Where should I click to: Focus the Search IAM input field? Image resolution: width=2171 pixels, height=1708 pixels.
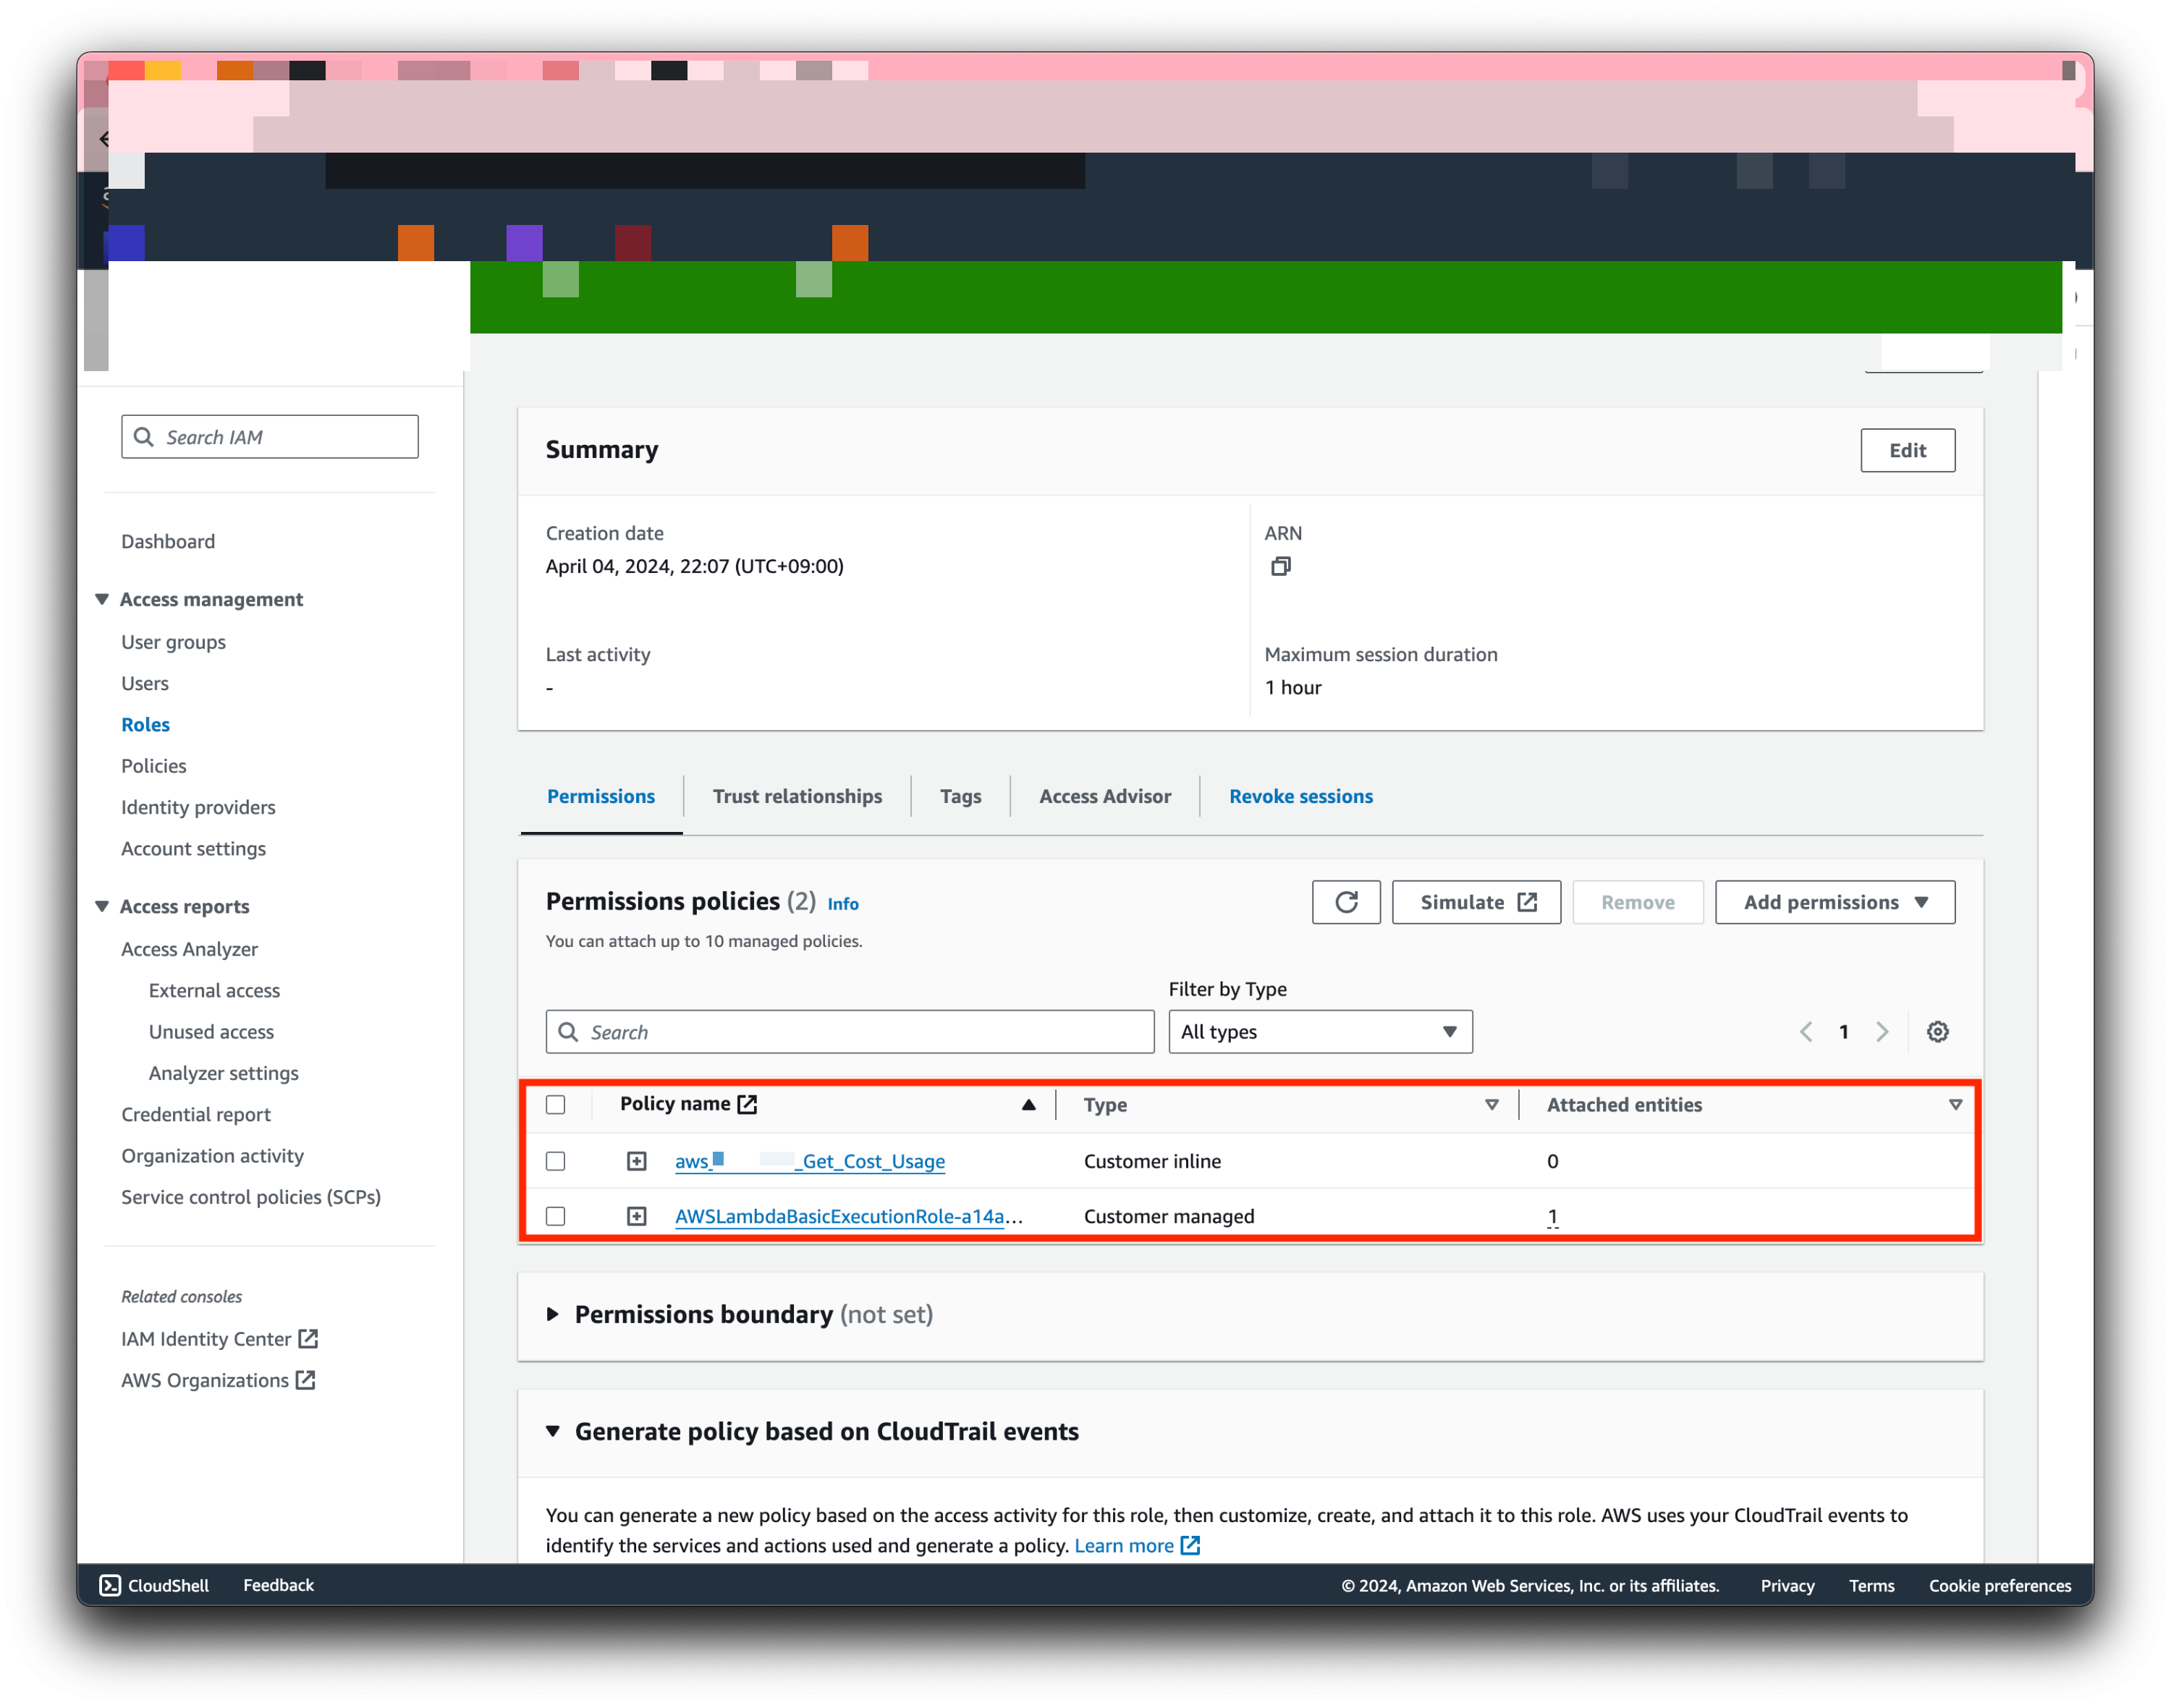(269, 437)
